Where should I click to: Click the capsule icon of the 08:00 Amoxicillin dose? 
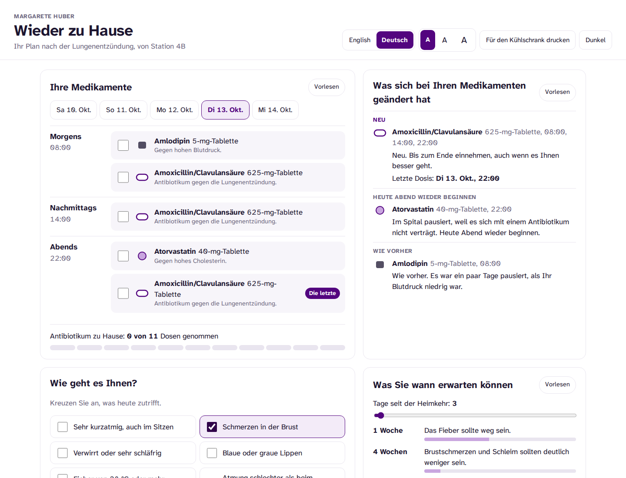[x=142, y=177]
